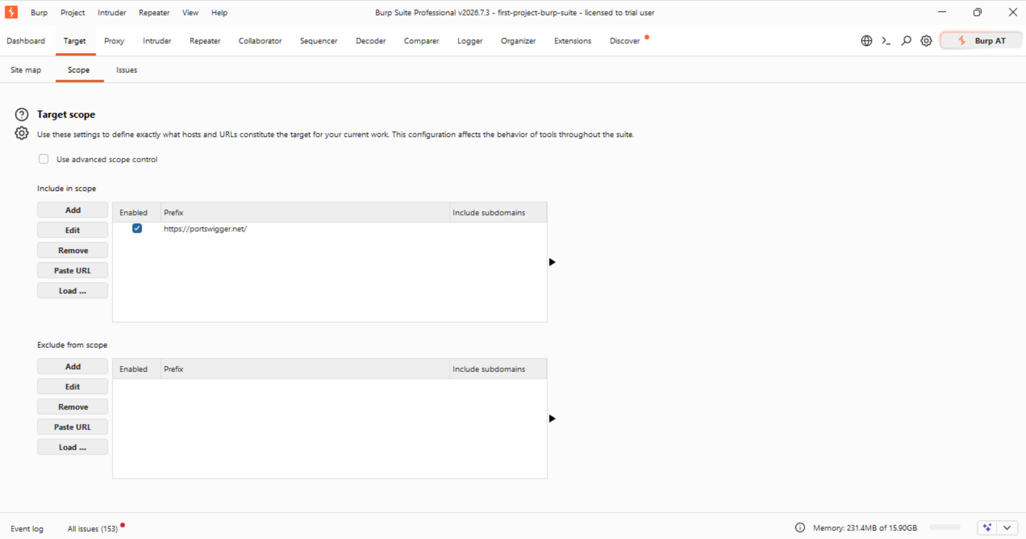Open All issues (153) in status bar

(92, 529)
